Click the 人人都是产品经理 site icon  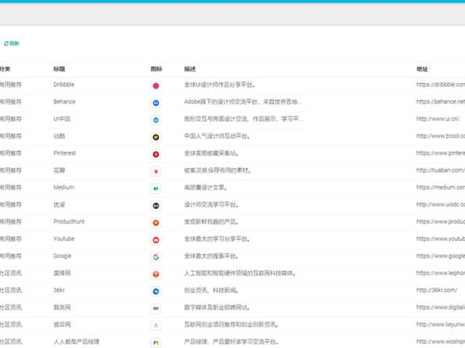coord(156,343)
